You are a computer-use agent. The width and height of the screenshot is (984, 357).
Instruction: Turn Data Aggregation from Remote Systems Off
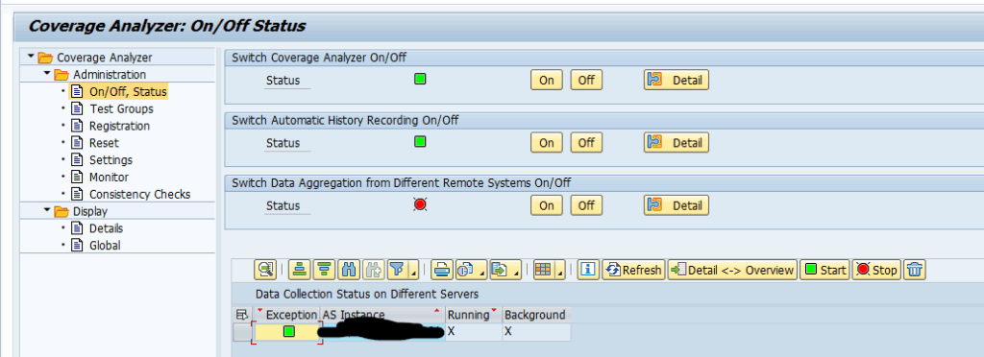click(586, 205)
